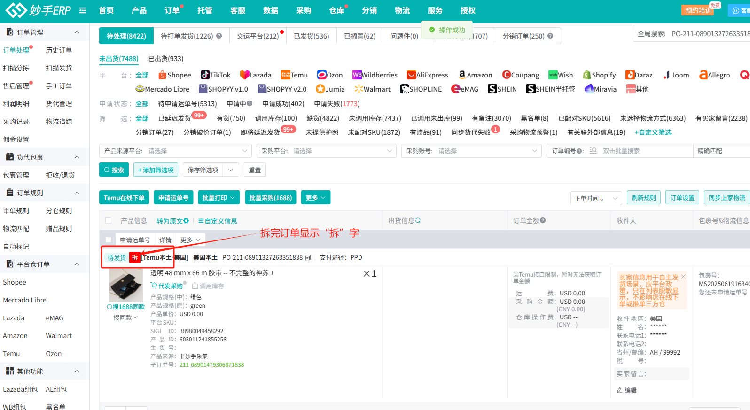
Task: Filter by Coupang platform icon
Action: tap(507, 75)
